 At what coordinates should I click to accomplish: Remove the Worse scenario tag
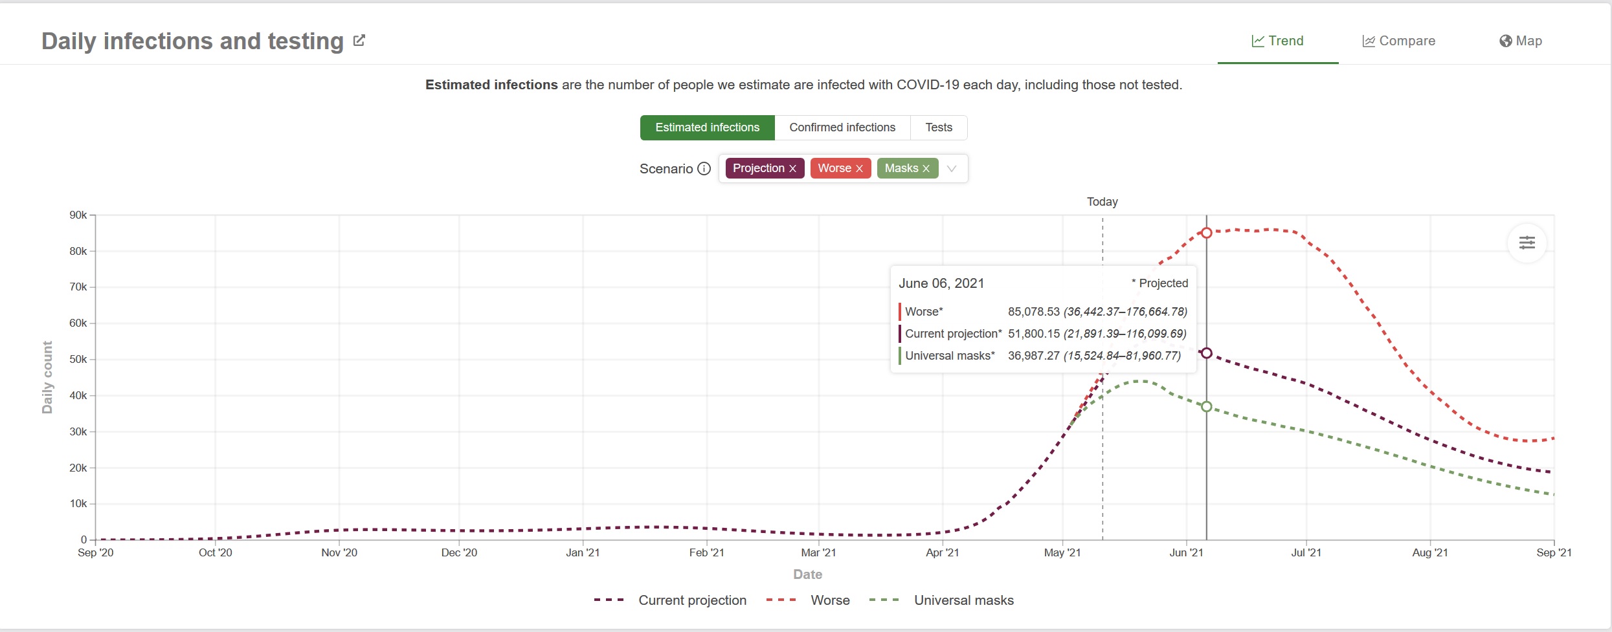[859, 169]
